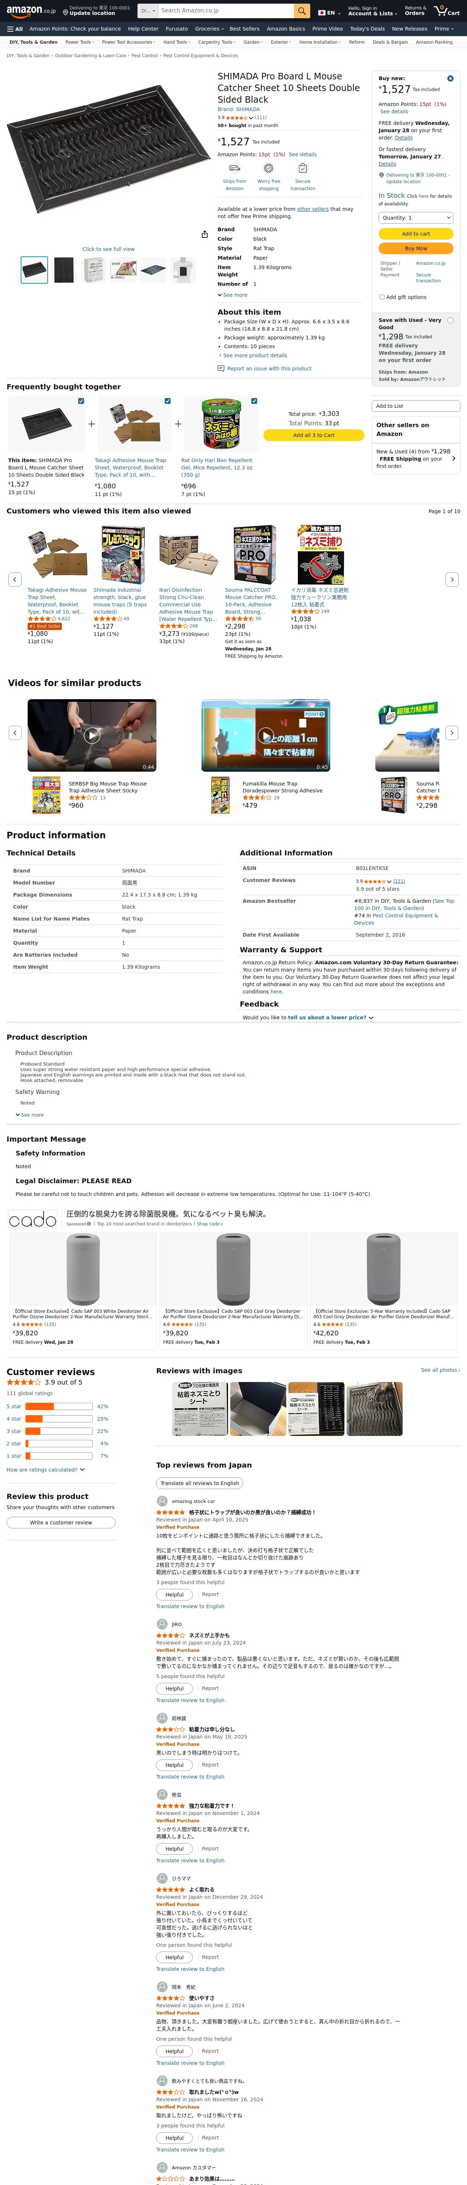Play the SERBSP mouse trap video

point(92,735)
